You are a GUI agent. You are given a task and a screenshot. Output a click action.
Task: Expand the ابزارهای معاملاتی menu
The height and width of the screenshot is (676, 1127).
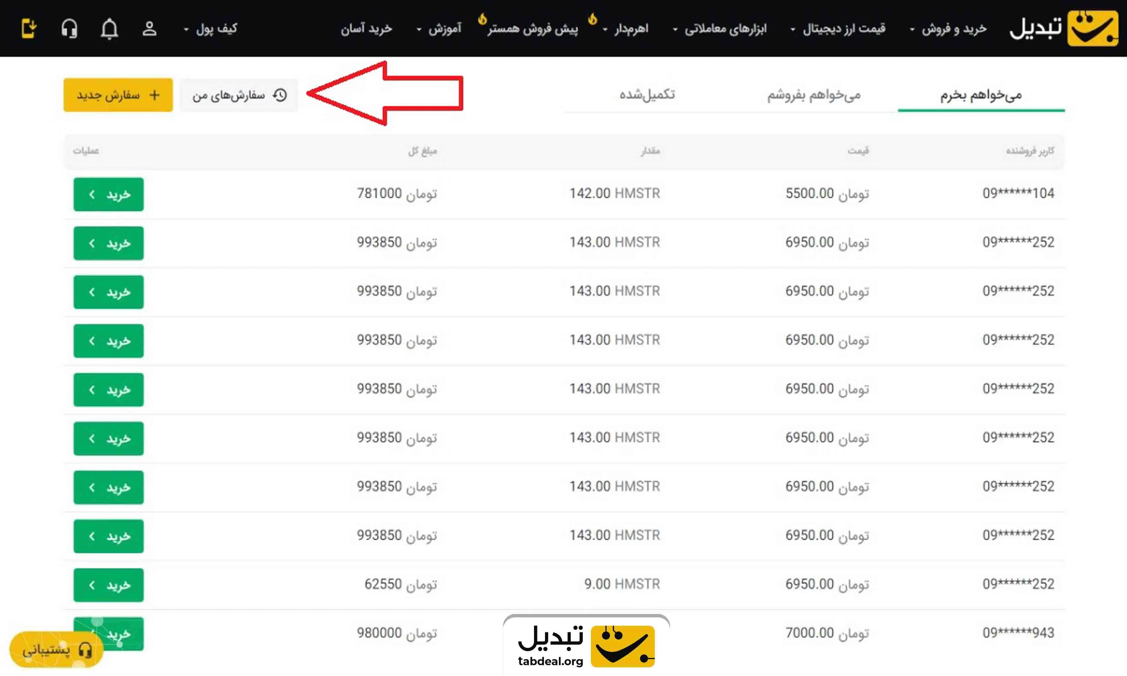pos(720,29)
